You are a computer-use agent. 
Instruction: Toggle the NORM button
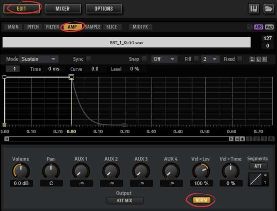pyautogui.click(x=201, y=200)
